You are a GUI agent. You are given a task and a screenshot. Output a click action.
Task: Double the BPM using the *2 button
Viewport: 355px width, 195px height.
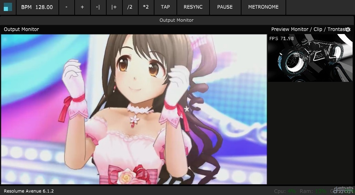click(146, 7)
